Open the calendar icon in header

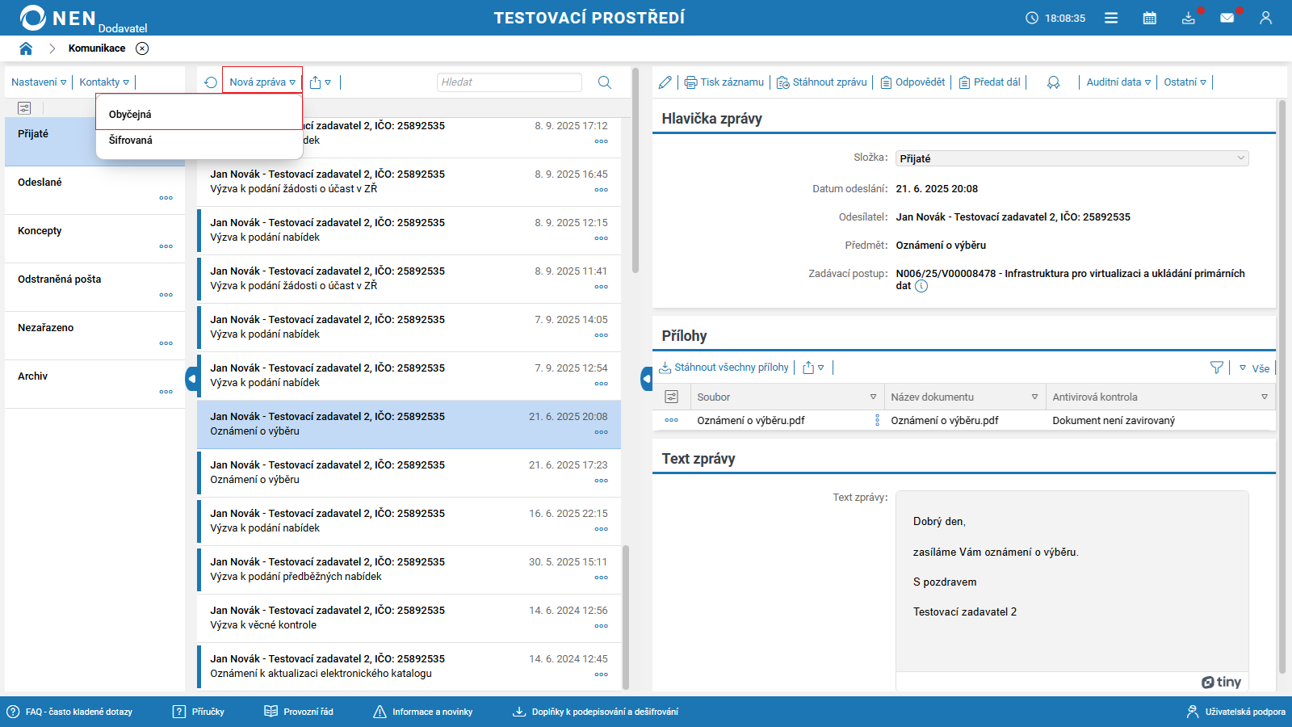(x=1150, y=18)
